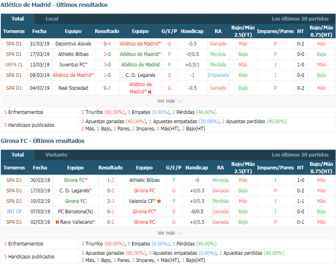Click date 07/03/19 in Barcelona row
336x264 pixels.
(40, 212)
